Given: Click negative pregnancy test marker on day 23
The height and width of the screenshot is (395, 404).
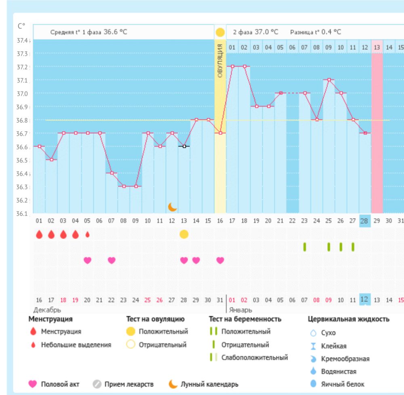Looking at the screenshot, I should click(305, 247).
